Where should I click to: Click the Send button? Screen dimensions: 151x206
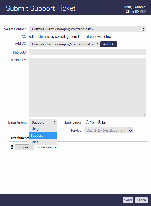coord(128,200)
